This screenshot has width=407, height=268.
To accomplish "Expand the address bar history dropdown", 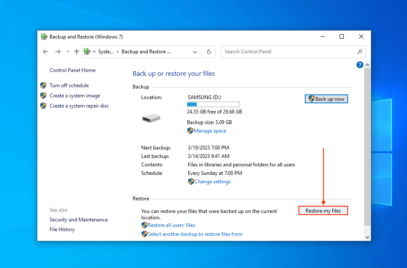I will tap(195, 52).
